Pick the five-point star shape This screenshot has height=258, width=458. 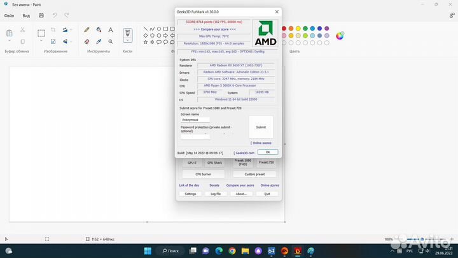[x=146, y=42]
